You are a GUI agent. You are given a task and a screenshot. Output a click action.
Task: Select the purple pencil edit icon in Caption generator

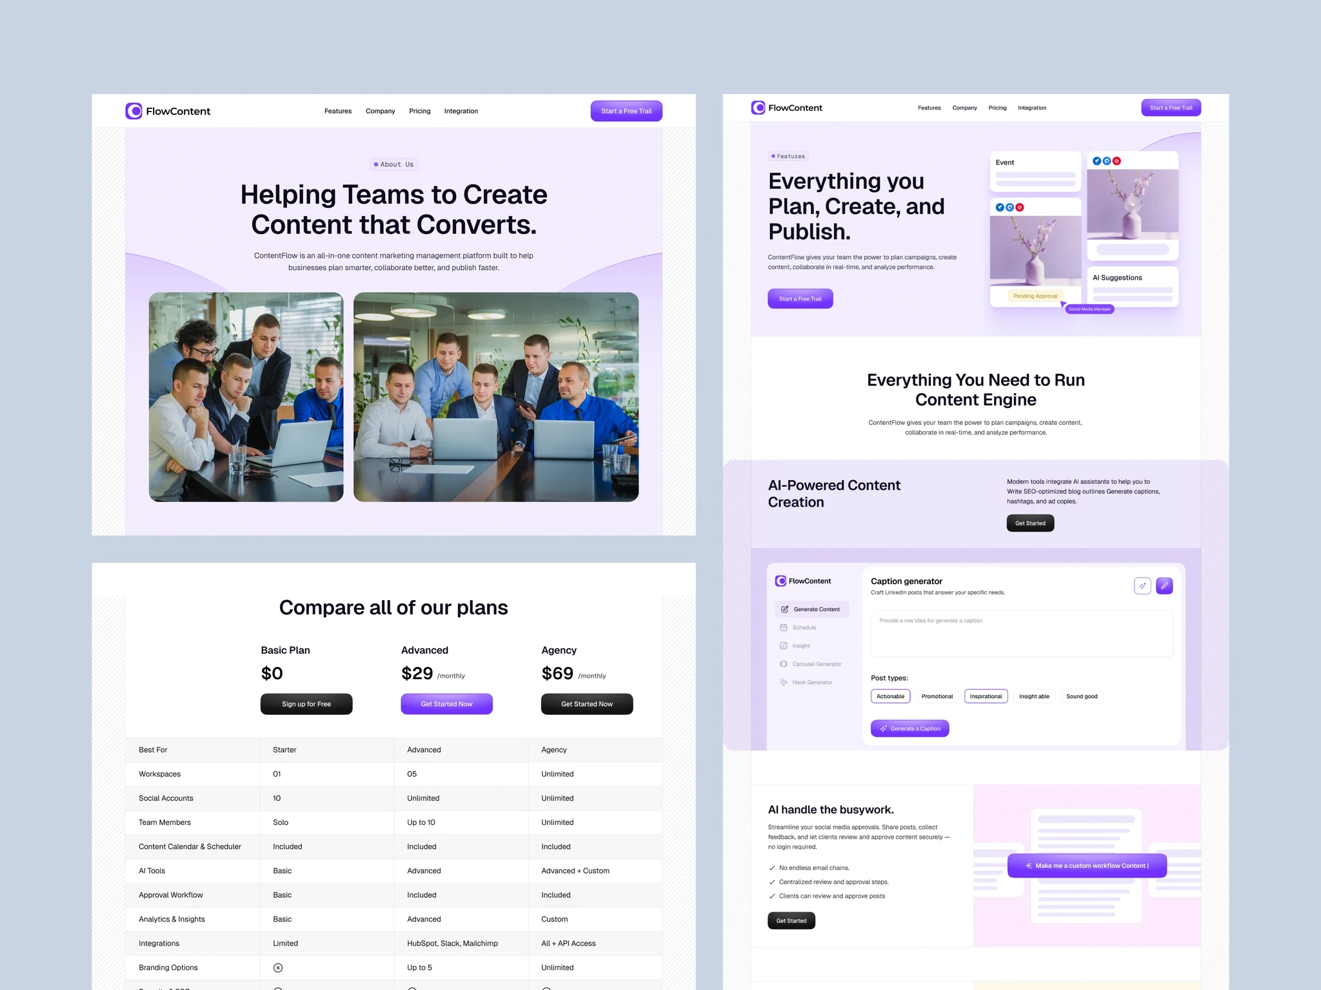click(x=1164, y=585)
